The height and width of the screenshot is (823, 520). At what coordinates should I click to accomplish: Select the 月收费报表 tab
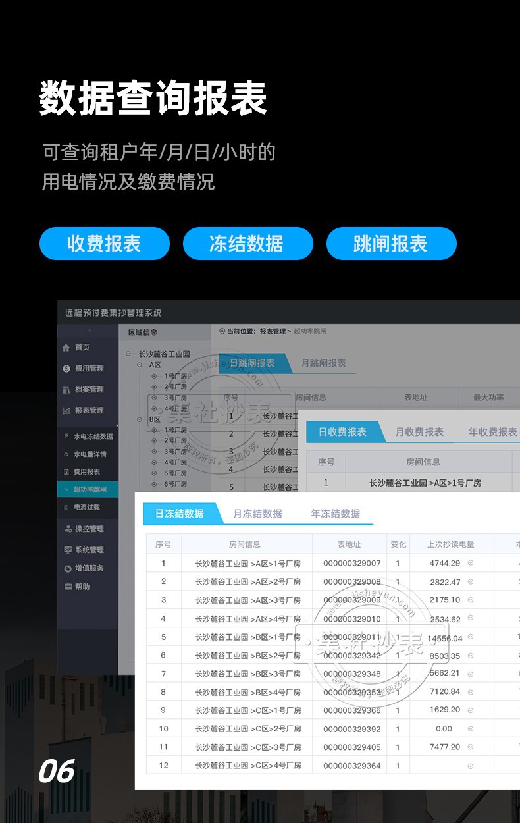[419, 432]
